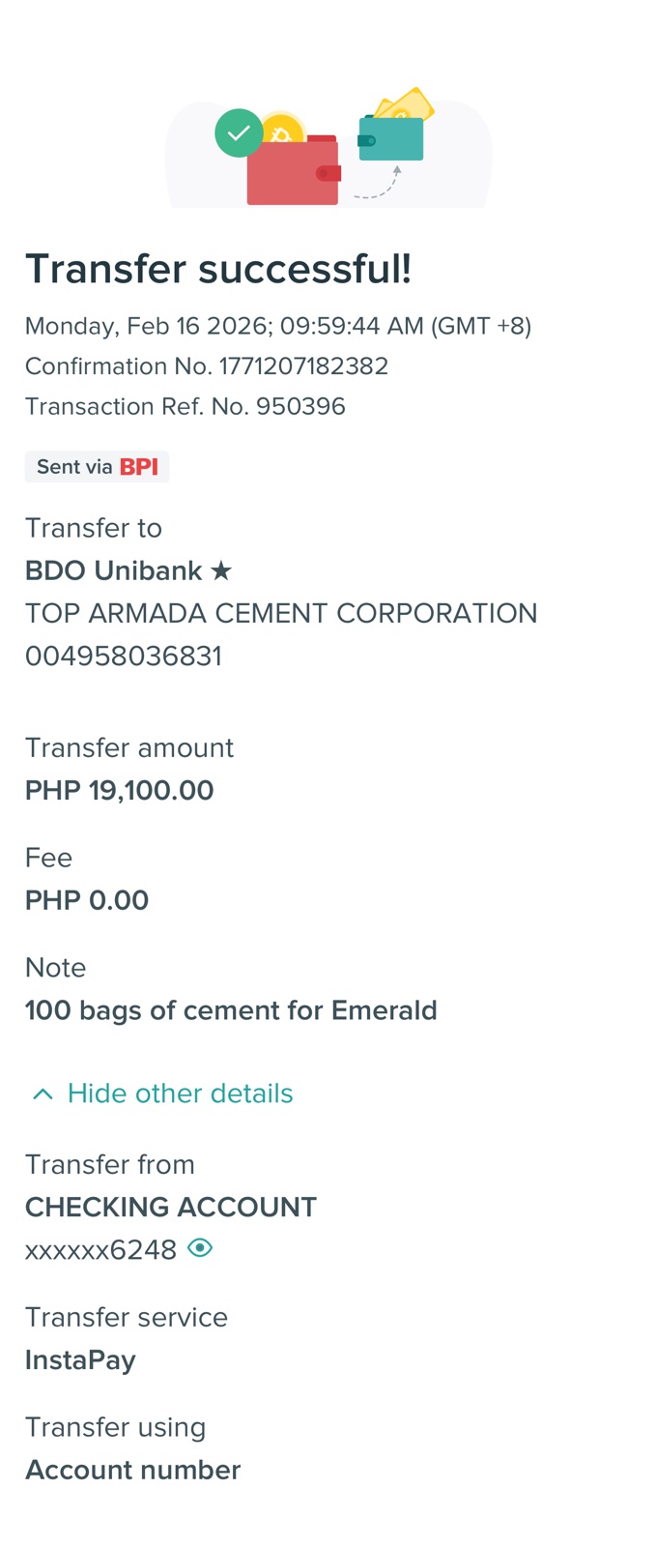The height and width of the screenshot is (1547, 656).
Task: Click the Hide other details link
Action: (180, 1094)
